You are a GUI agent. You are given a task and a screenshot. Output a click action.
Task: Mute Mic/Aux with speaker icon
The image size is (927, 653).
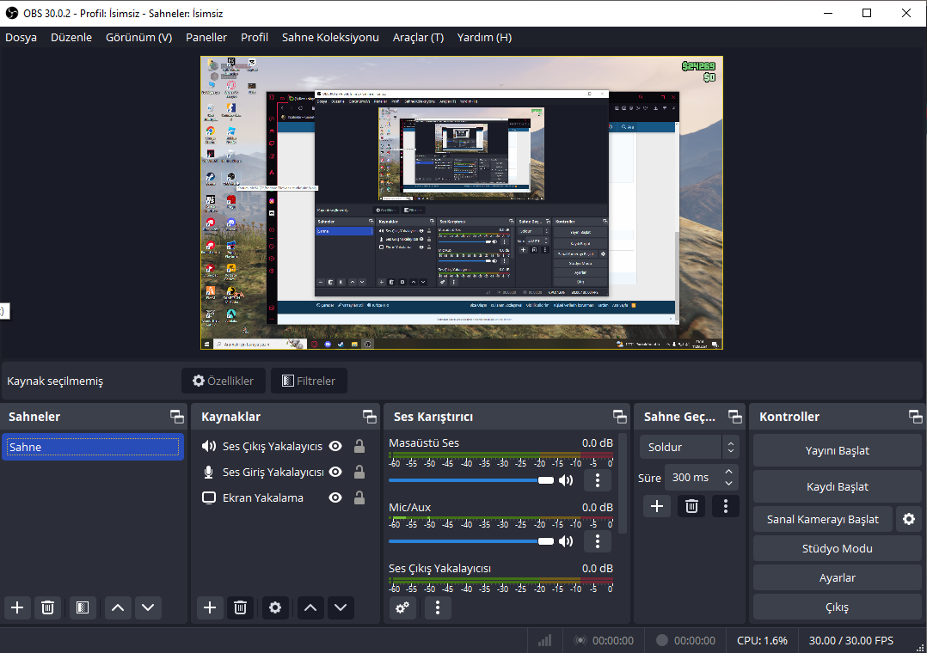pos(566,540)
